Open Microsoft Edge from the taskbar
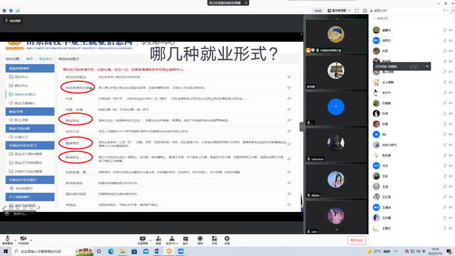 pyautogui.click(x=111, y=251)
